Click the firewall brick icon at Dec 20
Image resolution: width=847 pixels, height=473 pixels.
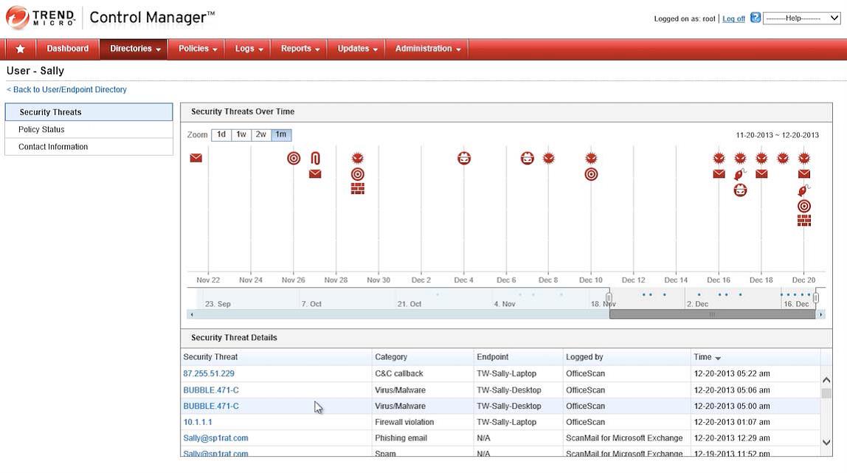pos(804,221)
